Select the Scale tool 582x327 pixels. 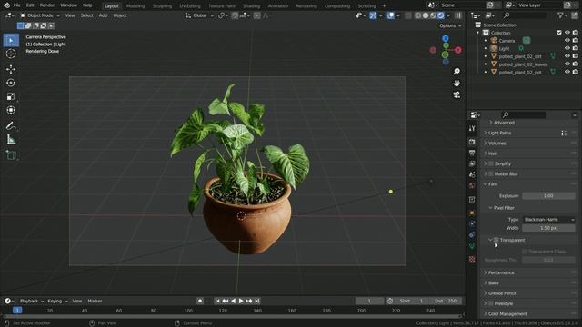(11, 96)
